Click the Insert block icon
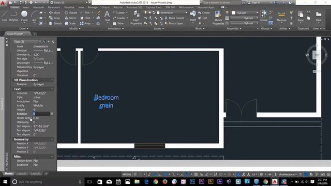Screen dimensions: 331x186 (x=193, y=16)
